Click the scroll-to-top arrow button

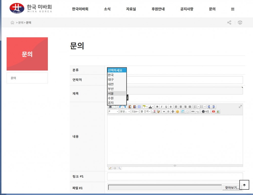click(x=244, y=185)
